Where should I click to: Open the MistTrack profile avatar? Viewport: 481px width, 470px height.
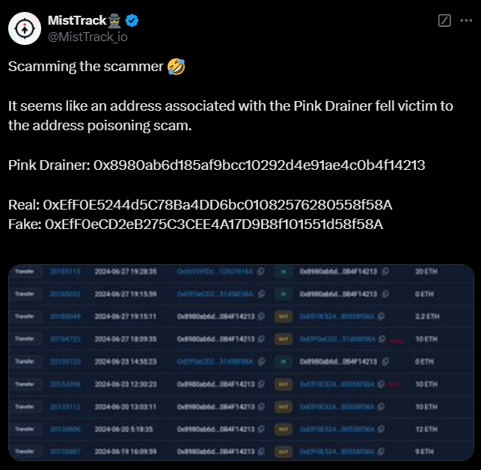point(25,28)
